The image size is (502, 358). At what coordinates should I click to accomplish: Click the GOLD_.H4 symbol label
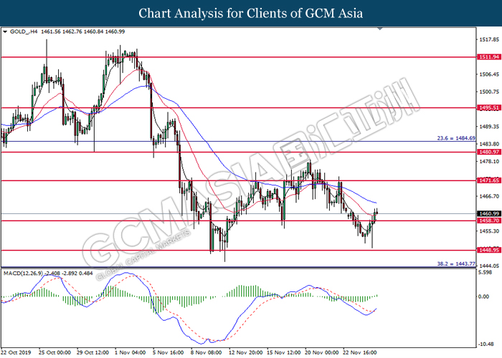coord(24,32)
